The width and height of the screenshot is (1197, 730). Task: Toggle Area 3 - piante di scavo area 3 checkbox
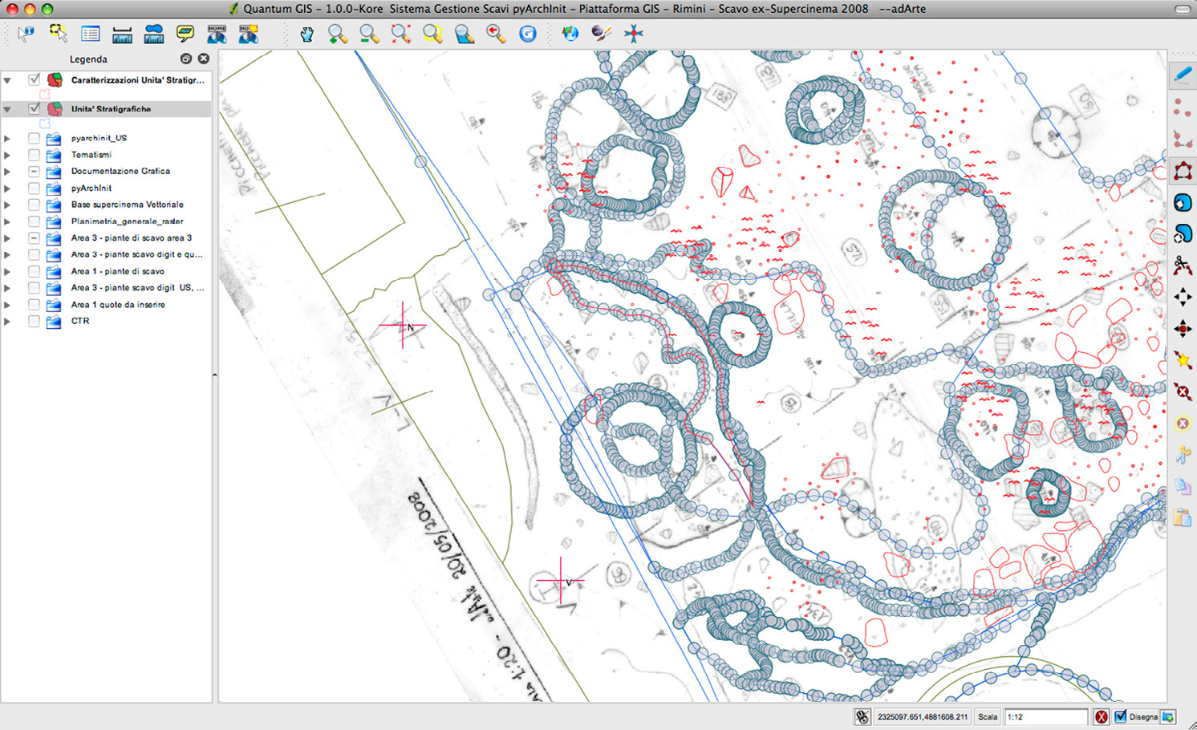click(34, 237)
